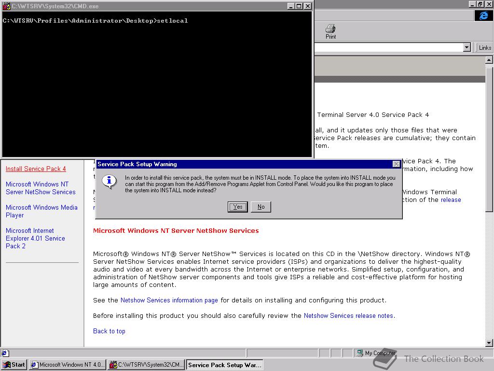Select Service Pack Setup Warning taskbar button
The height and width of the screenshot is (371, 494).
(x=225, y=365)
